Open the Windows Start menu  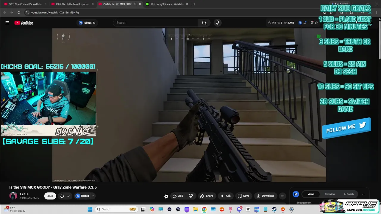tap(90, 209)
